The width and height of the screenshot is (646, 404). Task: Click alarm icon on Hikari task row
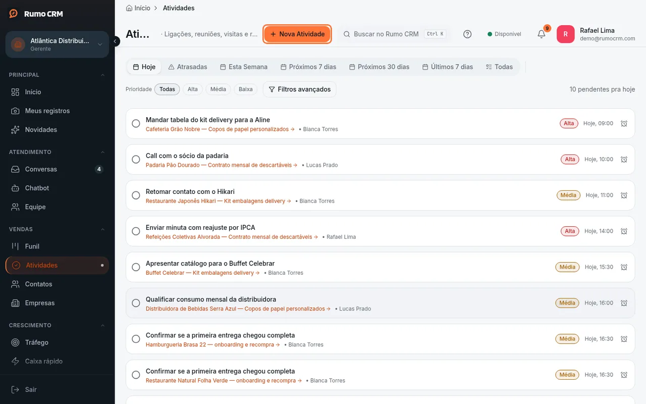tap(624, 195)
